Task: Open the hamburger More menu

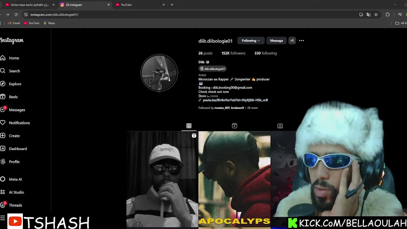Action: [3, 218]
